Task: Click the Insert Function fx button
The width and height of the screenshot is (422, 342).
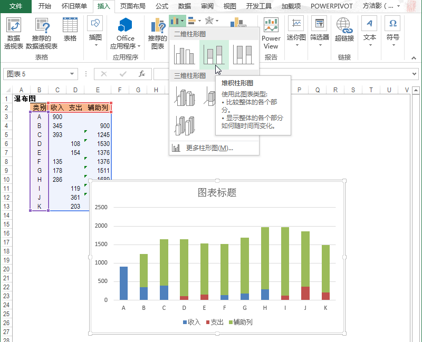Action: point(142,74)
